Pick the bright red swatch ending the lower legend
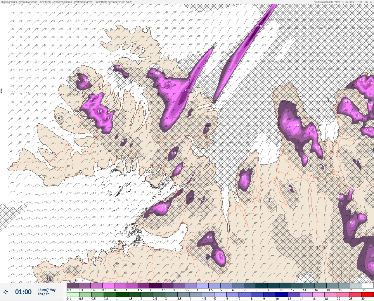Viewport: 374px width, 301px height. tap(368, 295)
